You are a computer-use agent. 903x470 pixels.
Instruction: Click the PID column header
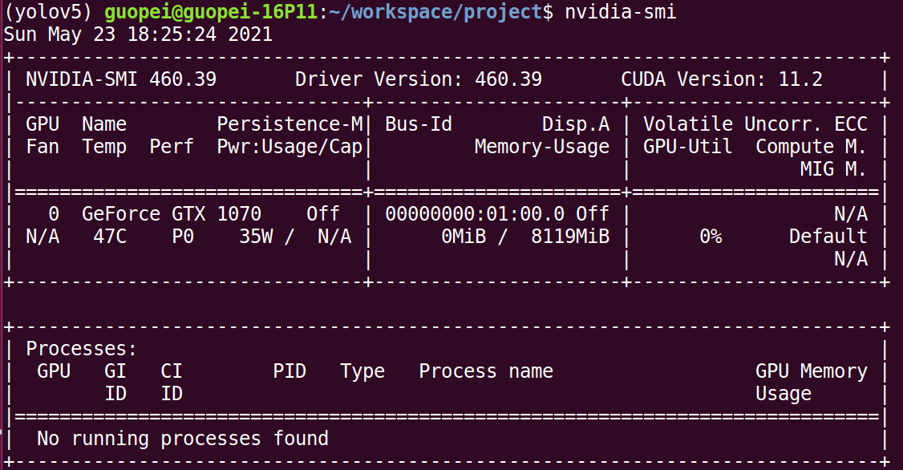click(290, 371)
